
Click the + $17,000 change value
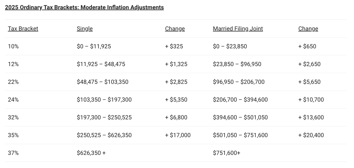pos(178,135)
